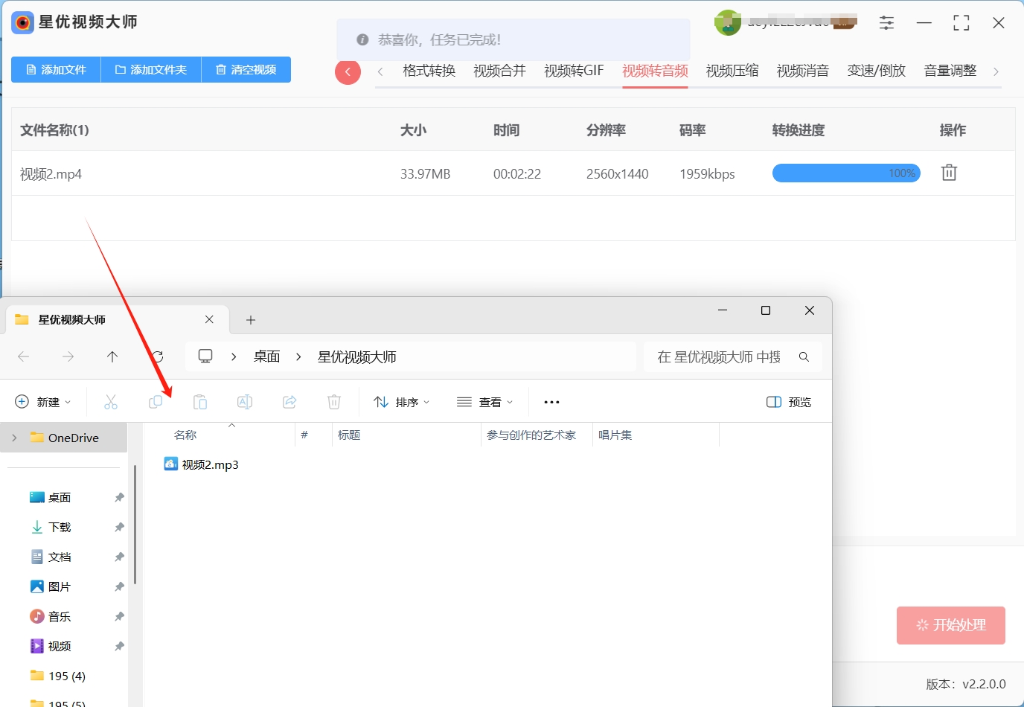Click the Share icon in Explorer toolbar
Screen dimensions: 1024x707
pos(289,402)
